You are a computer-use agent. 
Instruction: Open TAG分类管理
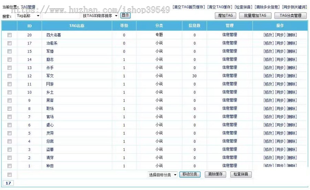tap(290, 15)
